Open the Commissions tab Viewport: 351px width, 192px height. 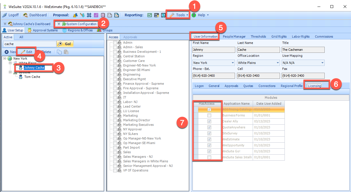pos(324,37)
